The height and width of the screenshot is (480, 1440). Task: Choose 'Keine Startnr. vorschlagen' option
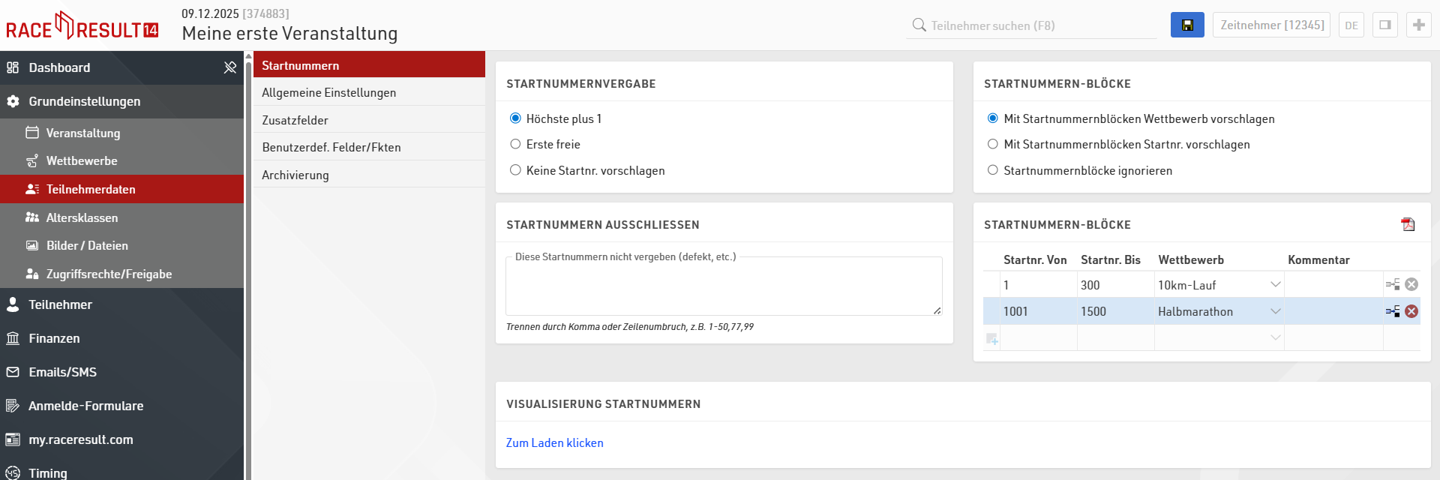pos(515,170)
